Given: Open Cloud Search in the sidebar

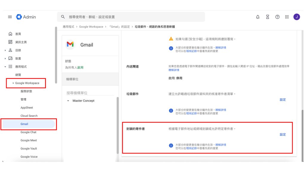Looking at the screenshot, I should coord(29,116).
